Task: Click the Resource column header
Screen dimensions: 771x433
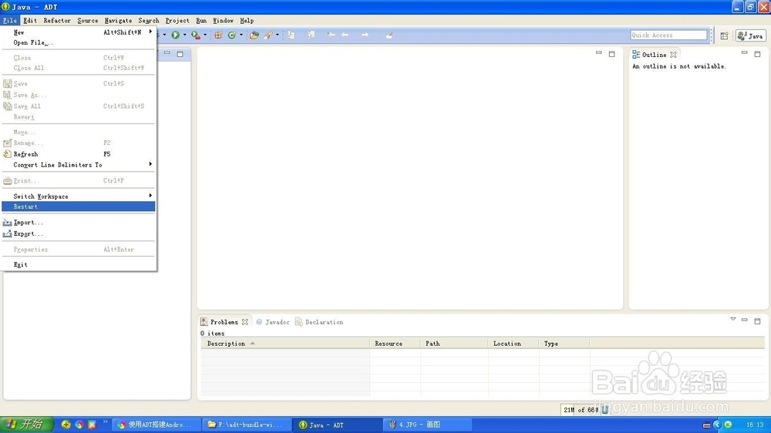Action: coord(395,344)
